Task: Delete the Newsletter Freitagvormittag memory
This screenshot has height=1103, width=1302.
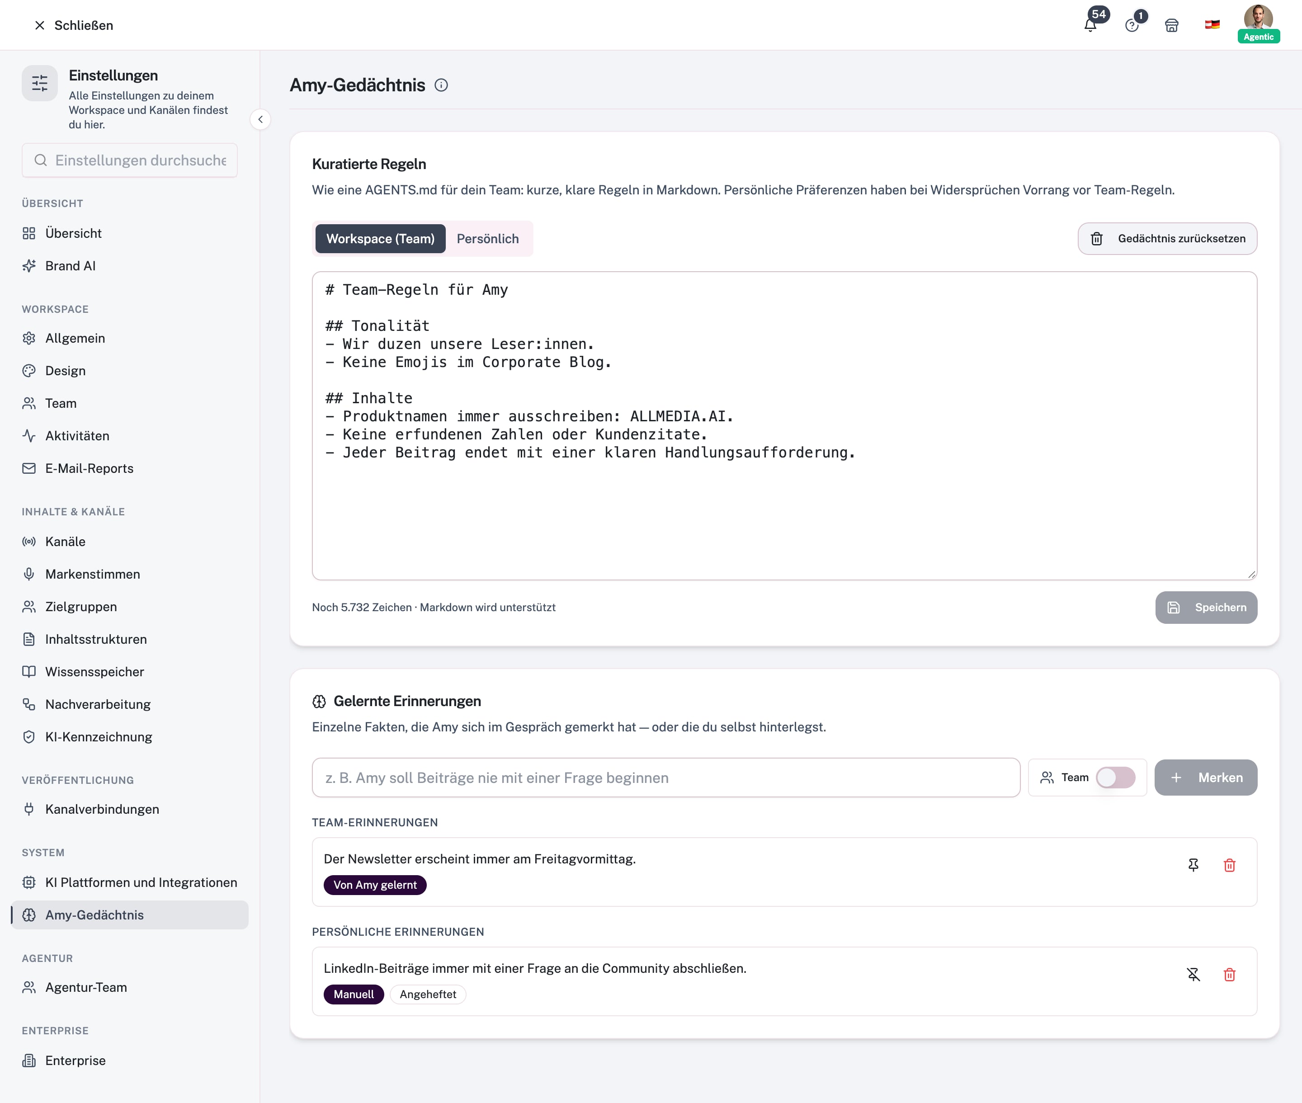Action: 1230,865
